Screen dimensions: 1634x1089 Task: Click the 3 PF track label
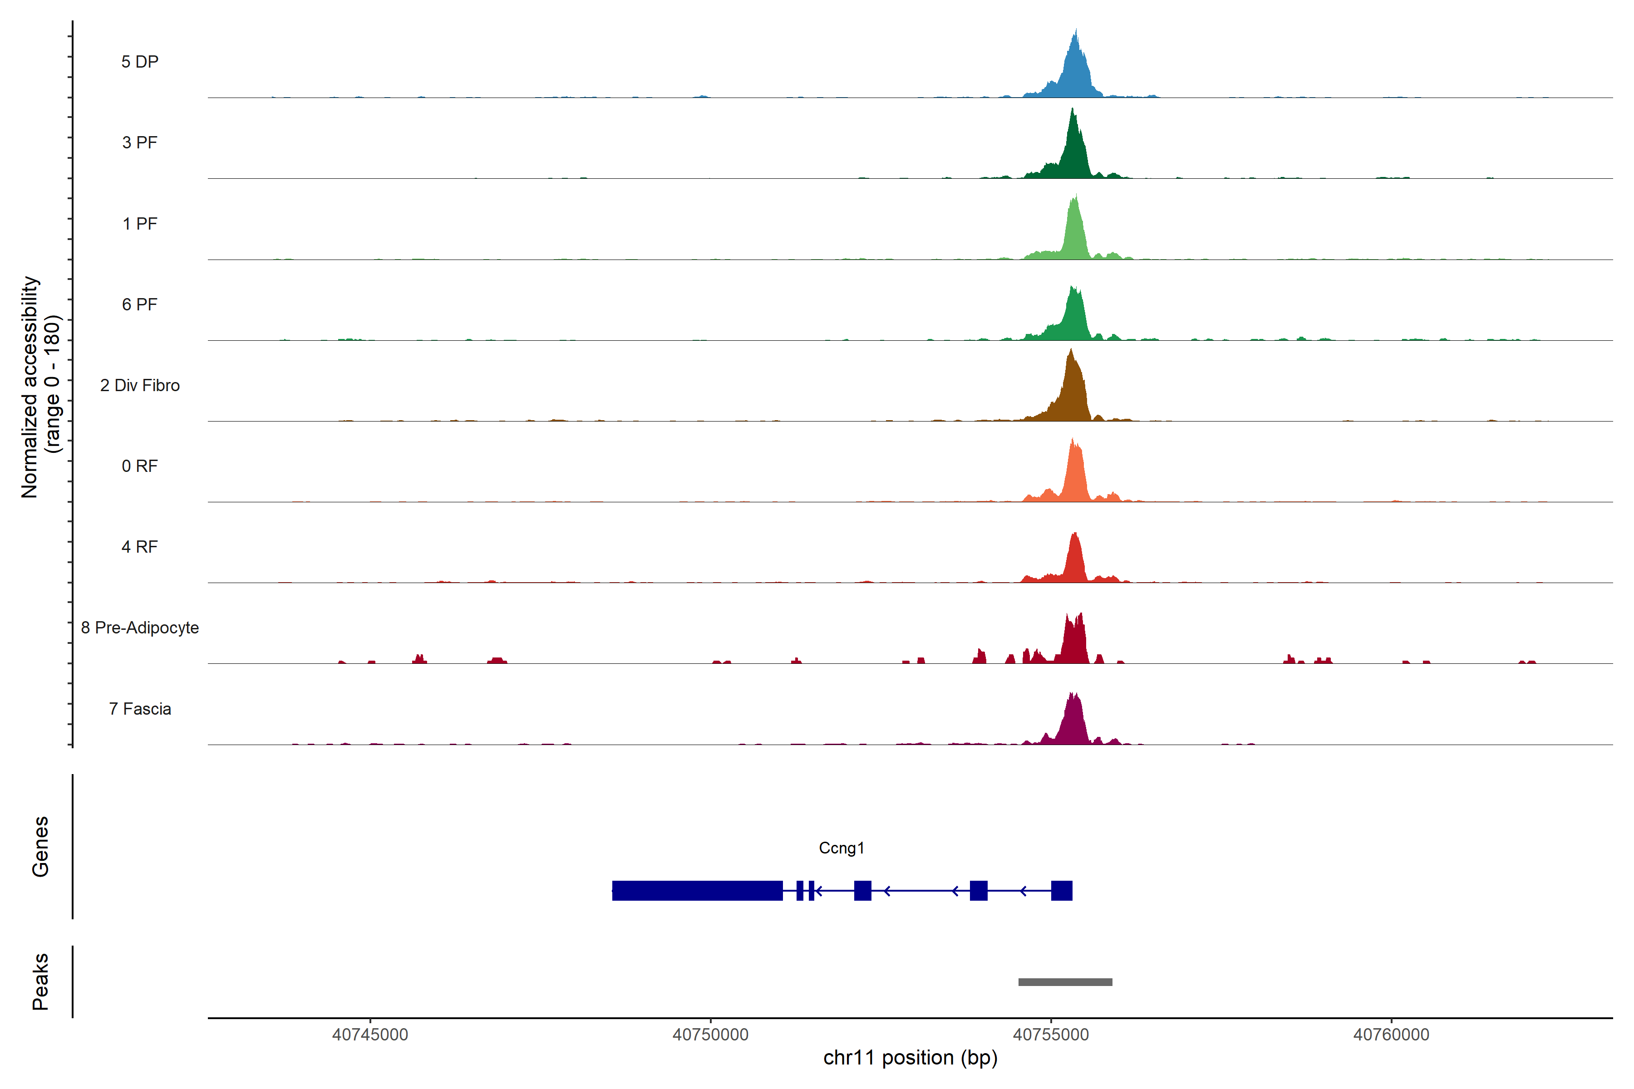coord(140,142)
